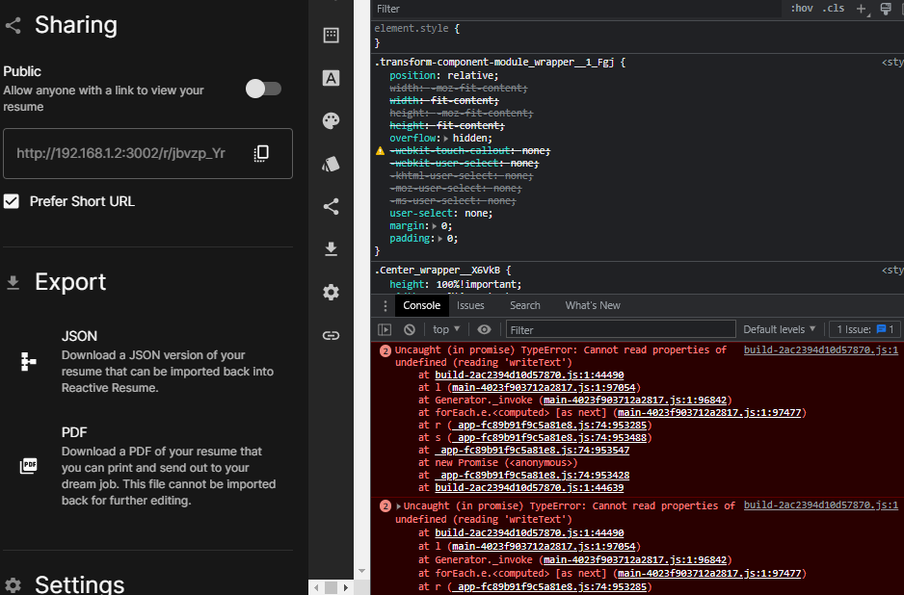This screenshot has height=595, width=904.
Task: Open _app-fc89b91f9c5a81e8.js:74:953488 link
Action: (x=549, y=438)
